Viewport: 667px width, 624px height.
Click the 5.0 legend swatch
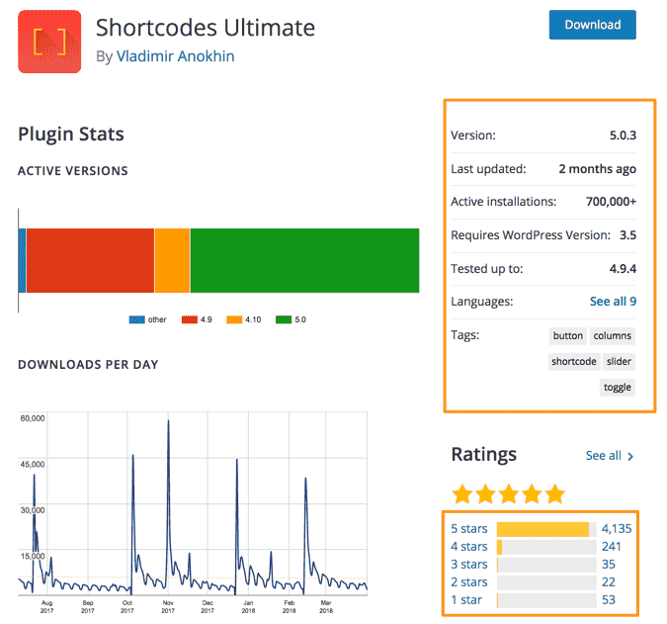point(284,319)
